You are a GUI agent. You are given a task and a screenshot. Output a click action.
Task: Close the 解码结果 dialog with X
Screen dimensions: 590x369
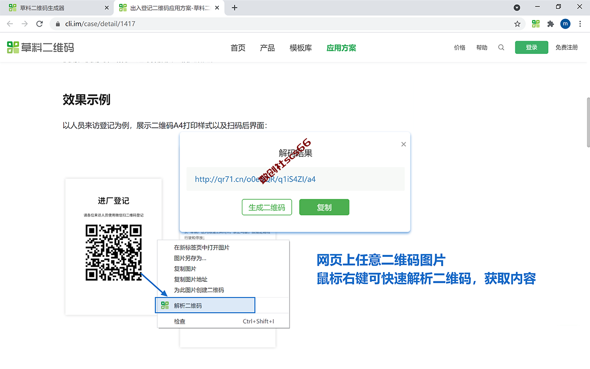pyautogui.click(x=403, y=144)
